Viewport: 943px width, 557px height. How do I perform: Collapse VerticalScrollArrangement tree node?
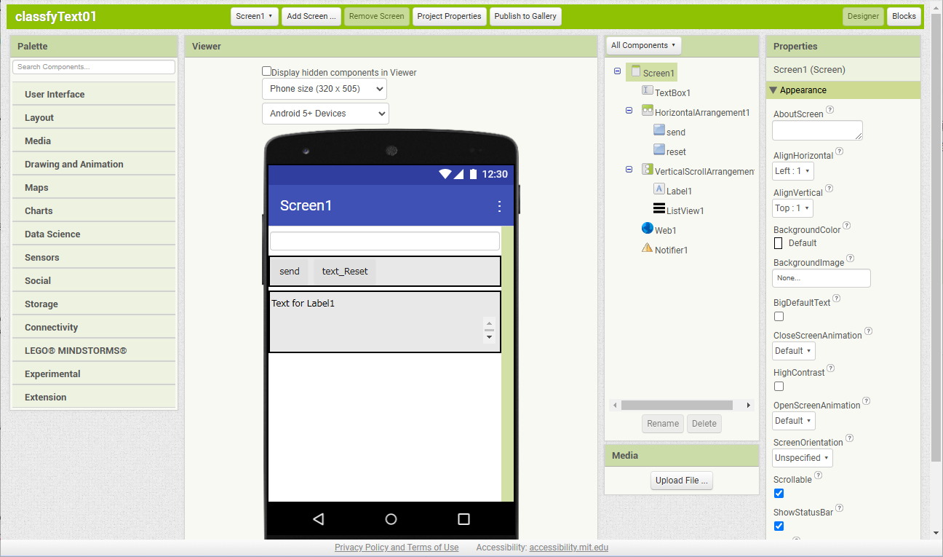click(x=629, y=170)
